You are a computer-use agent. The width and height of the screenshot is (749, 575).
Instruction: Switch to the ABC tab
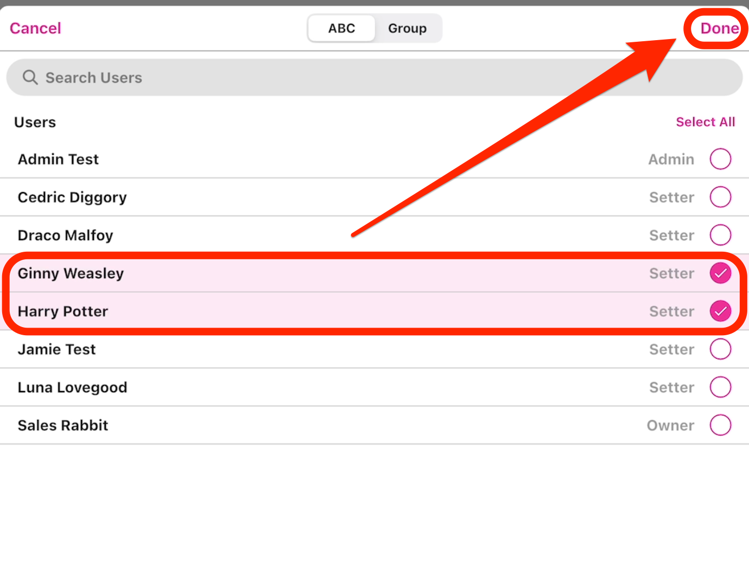click(341, 28)
